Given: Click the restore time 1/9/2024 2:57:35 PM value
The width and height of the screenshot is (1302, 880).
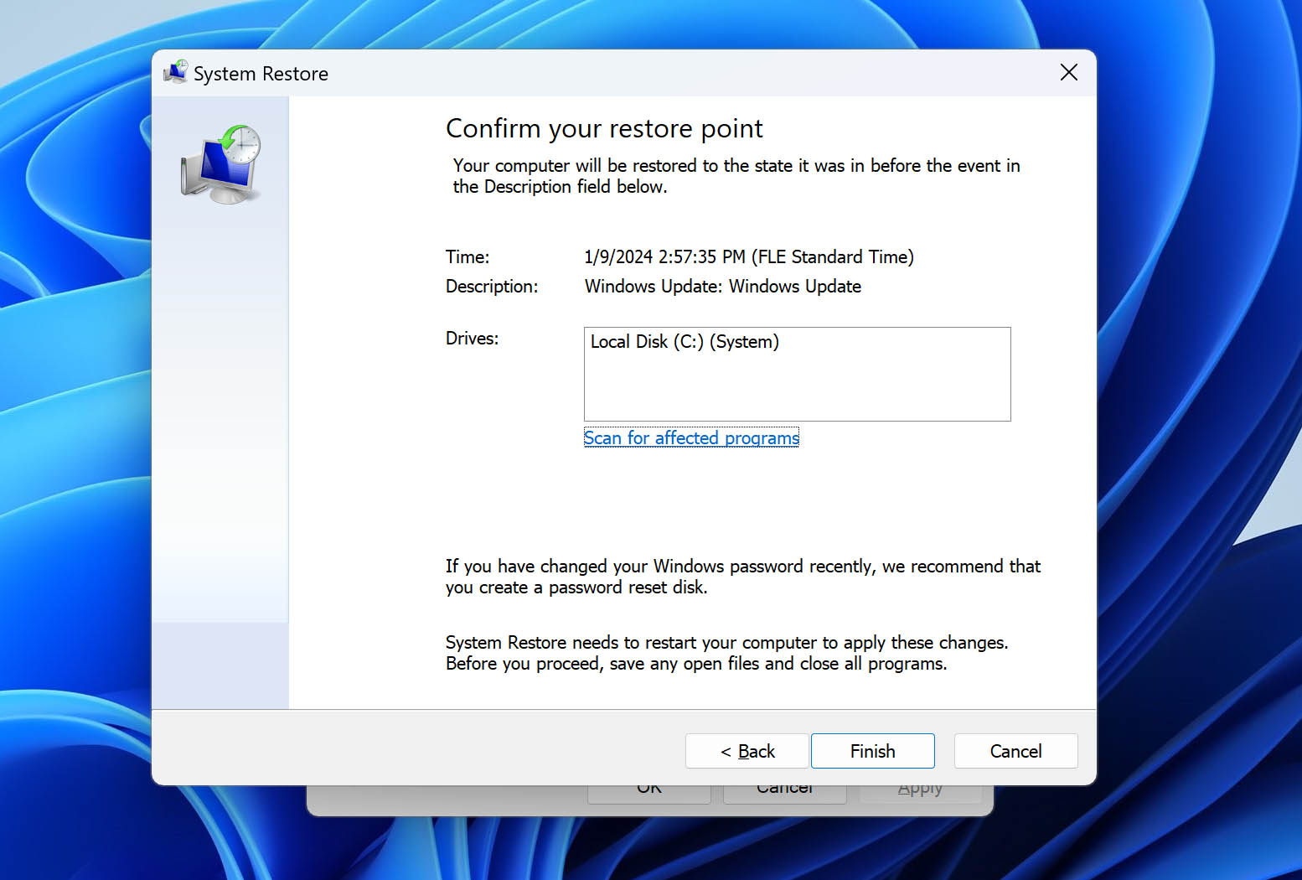Looking at the screenshot, I should pyautogui.click(x=749, y=256).
